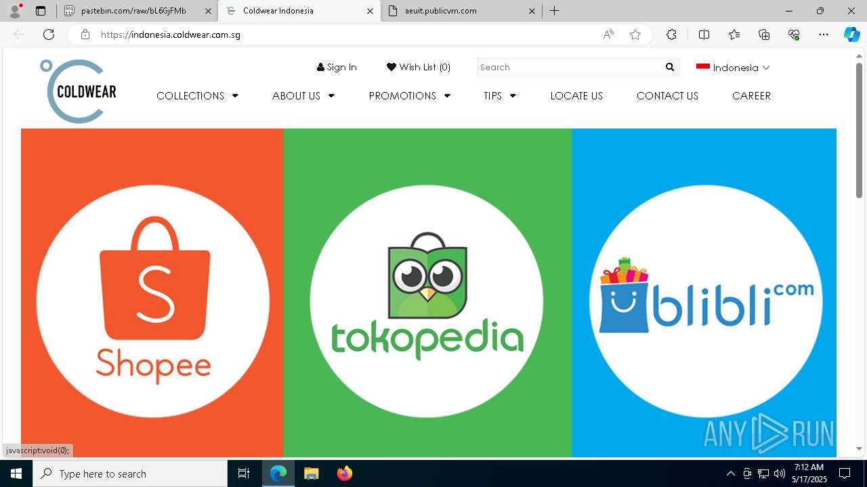Expand the COLLECTIONS menu
This screenshot has width=867, height=487.
click(x=197, y=96)
